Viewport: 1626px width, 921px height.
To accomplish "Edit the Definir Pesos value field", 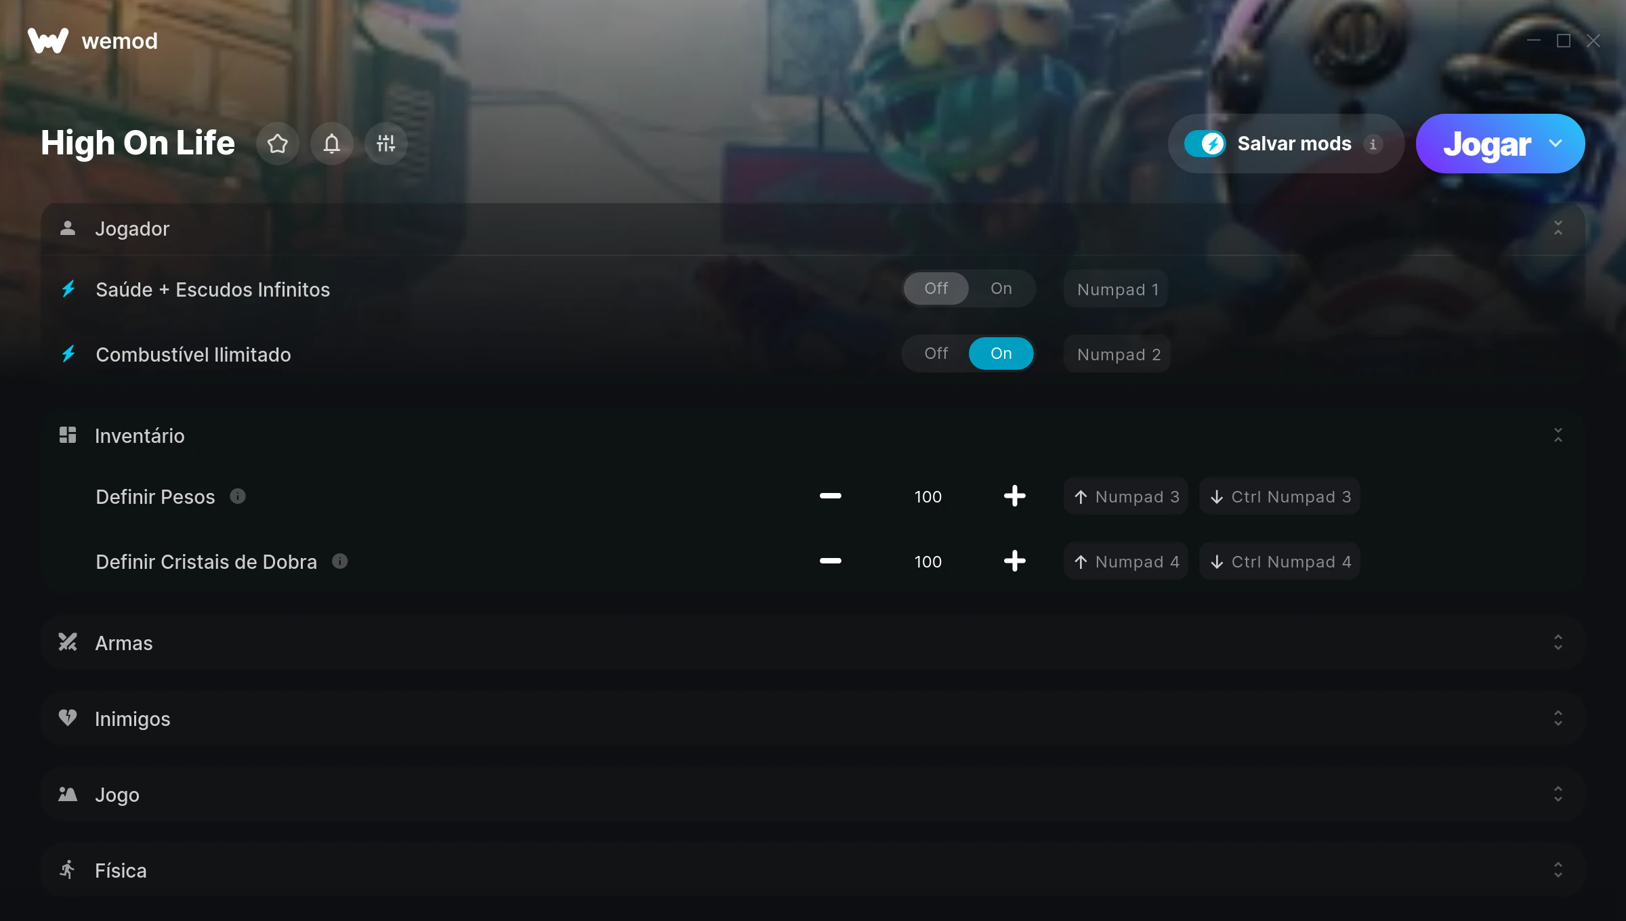I will [x=928, y=496].
